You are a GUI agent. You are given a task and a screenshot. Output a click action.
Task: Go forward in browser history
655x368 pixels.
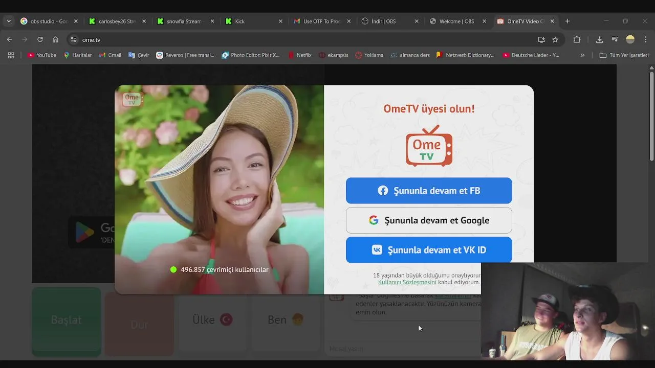point(25,39)
